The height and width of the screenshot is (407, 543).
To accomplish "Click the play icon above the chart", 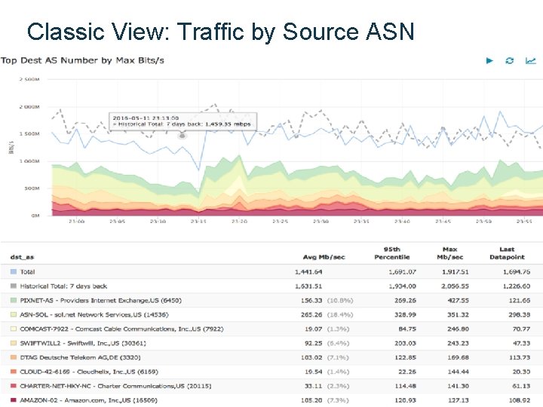I will (489, 60).
